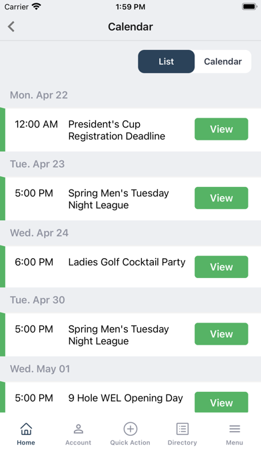Open the Directory list icon
The width and height of the screenshot is (261, 463).
(x=182, y=429)
